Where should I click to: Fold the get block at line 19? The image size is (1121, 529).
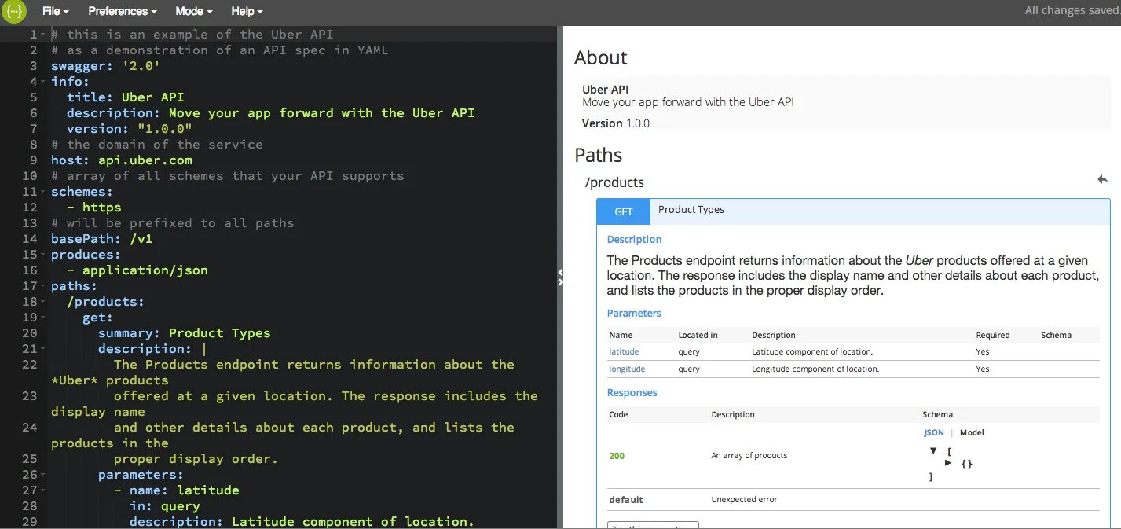point(44,318)
